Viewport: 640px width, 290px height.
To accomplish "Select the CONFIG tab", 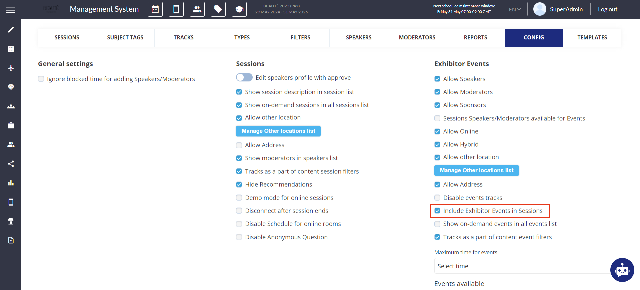I will coord(534,38).
